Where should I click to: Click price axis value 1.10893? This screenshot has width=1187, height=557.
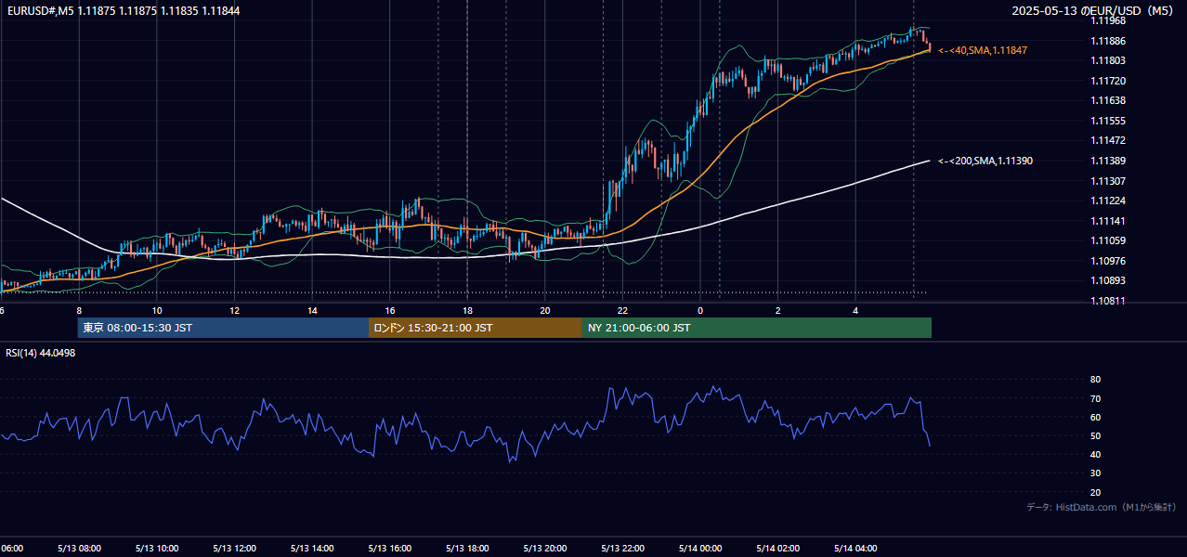pyautogui.click(x=1108, y=280)
